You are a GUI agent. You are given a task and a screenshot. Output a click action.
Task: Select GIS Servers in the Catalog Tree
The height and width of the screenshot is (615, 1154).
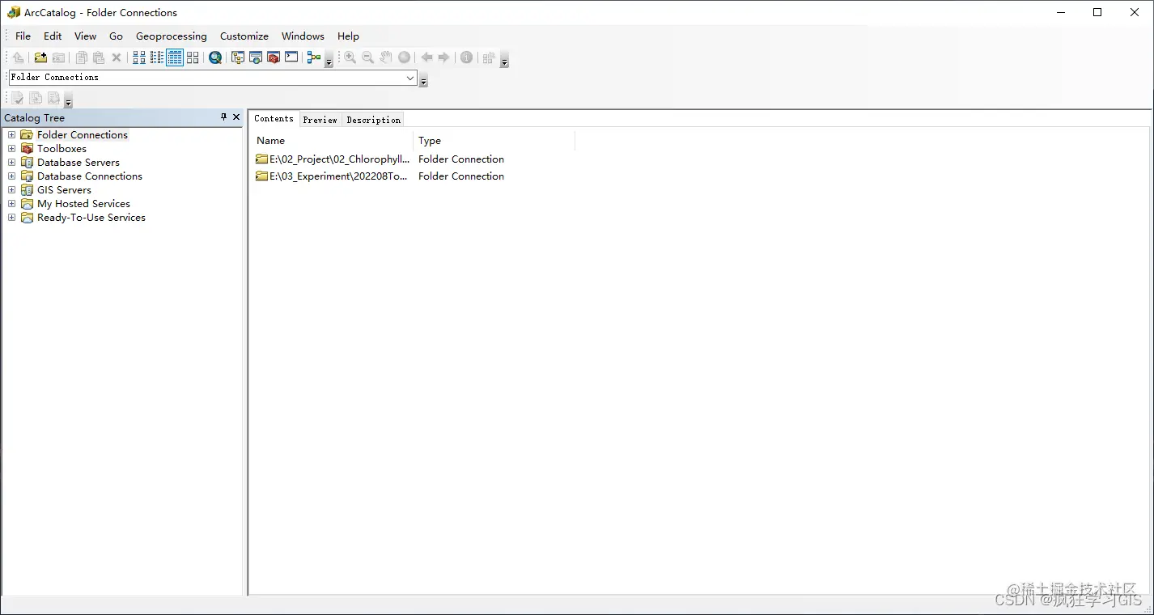tap(64, 190)
